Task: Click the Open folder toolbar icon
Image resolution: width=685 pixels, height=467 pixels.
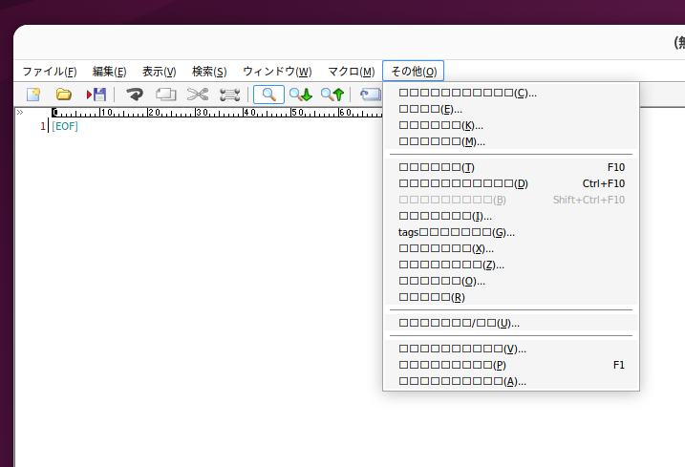Action: (x=64, y=95)
